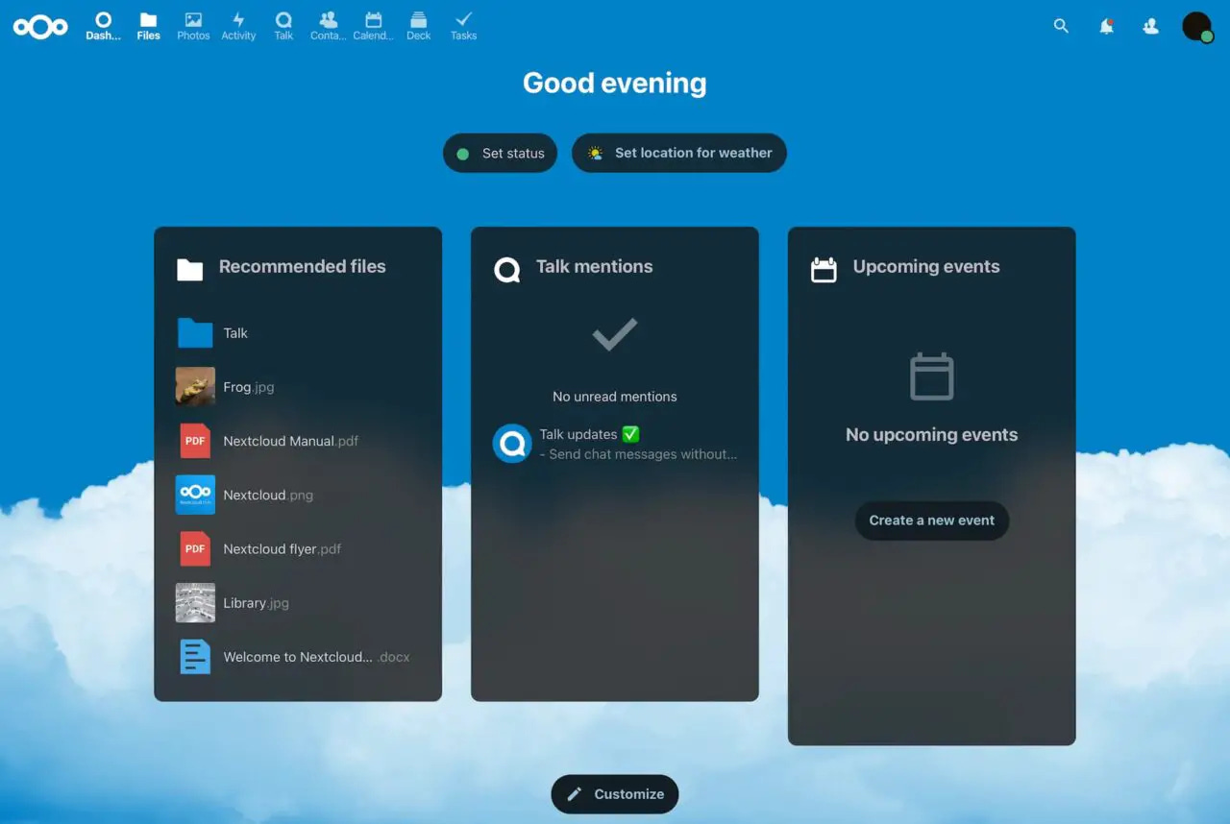Open the Talk app from top bar
The image size is (1230, 824).
(x=283, y=26)
